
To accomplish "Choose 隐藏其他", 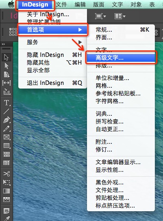I will [52, 63].
